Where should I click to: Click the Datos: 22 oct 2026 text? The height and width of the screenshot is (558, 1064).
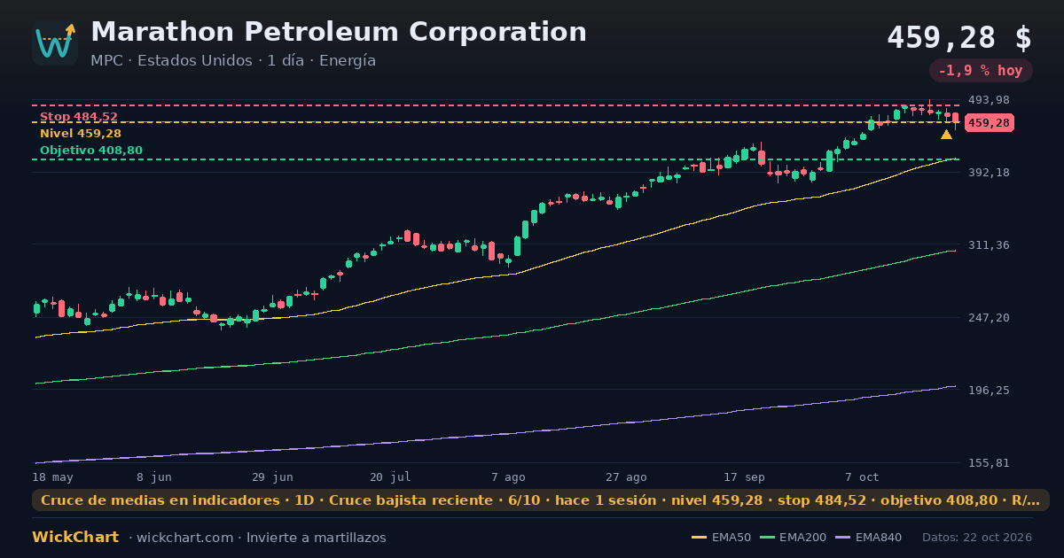coord(977,538)
